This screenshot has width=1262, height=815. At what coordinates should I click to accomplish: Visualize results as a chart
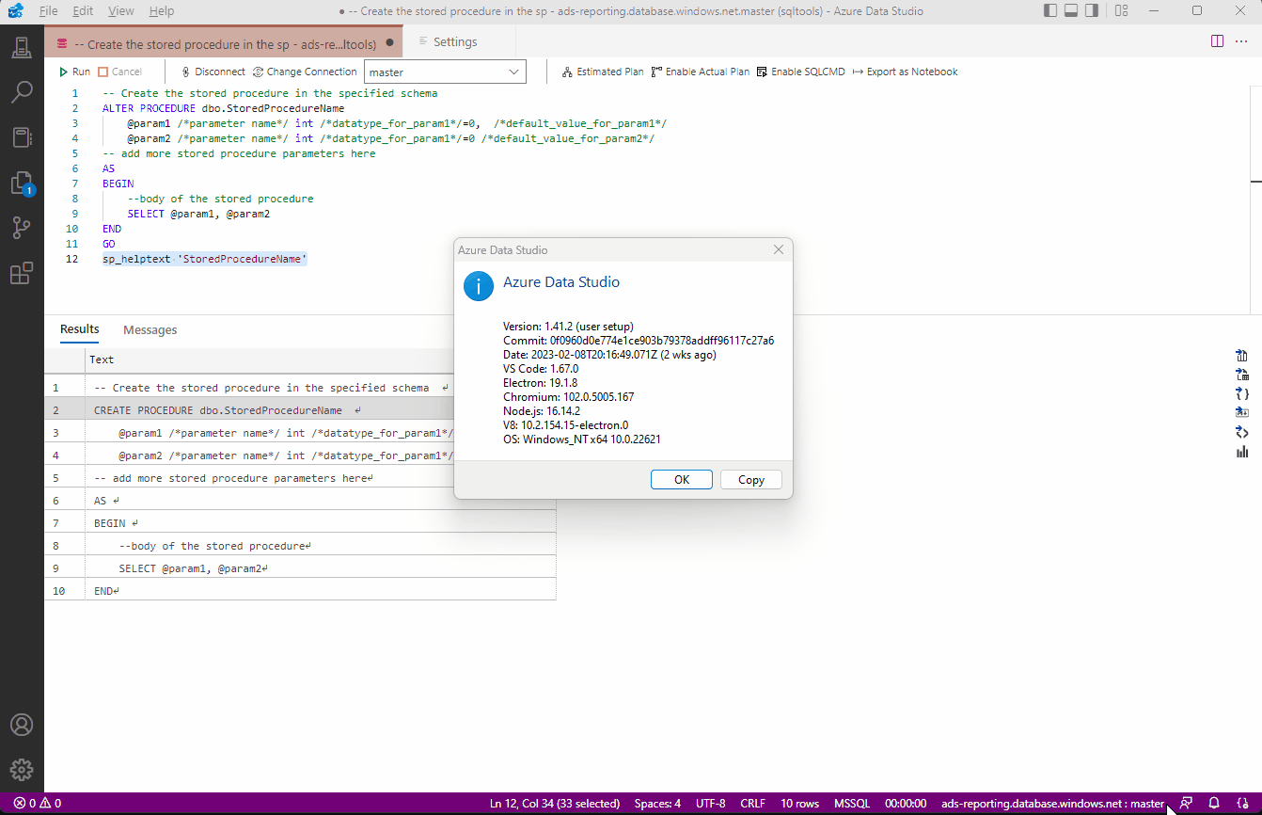click(x=1241, y=451)
